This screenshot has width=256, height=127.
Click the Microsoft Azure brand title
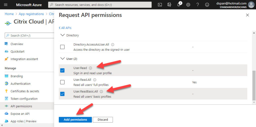[x=29, y=5]
